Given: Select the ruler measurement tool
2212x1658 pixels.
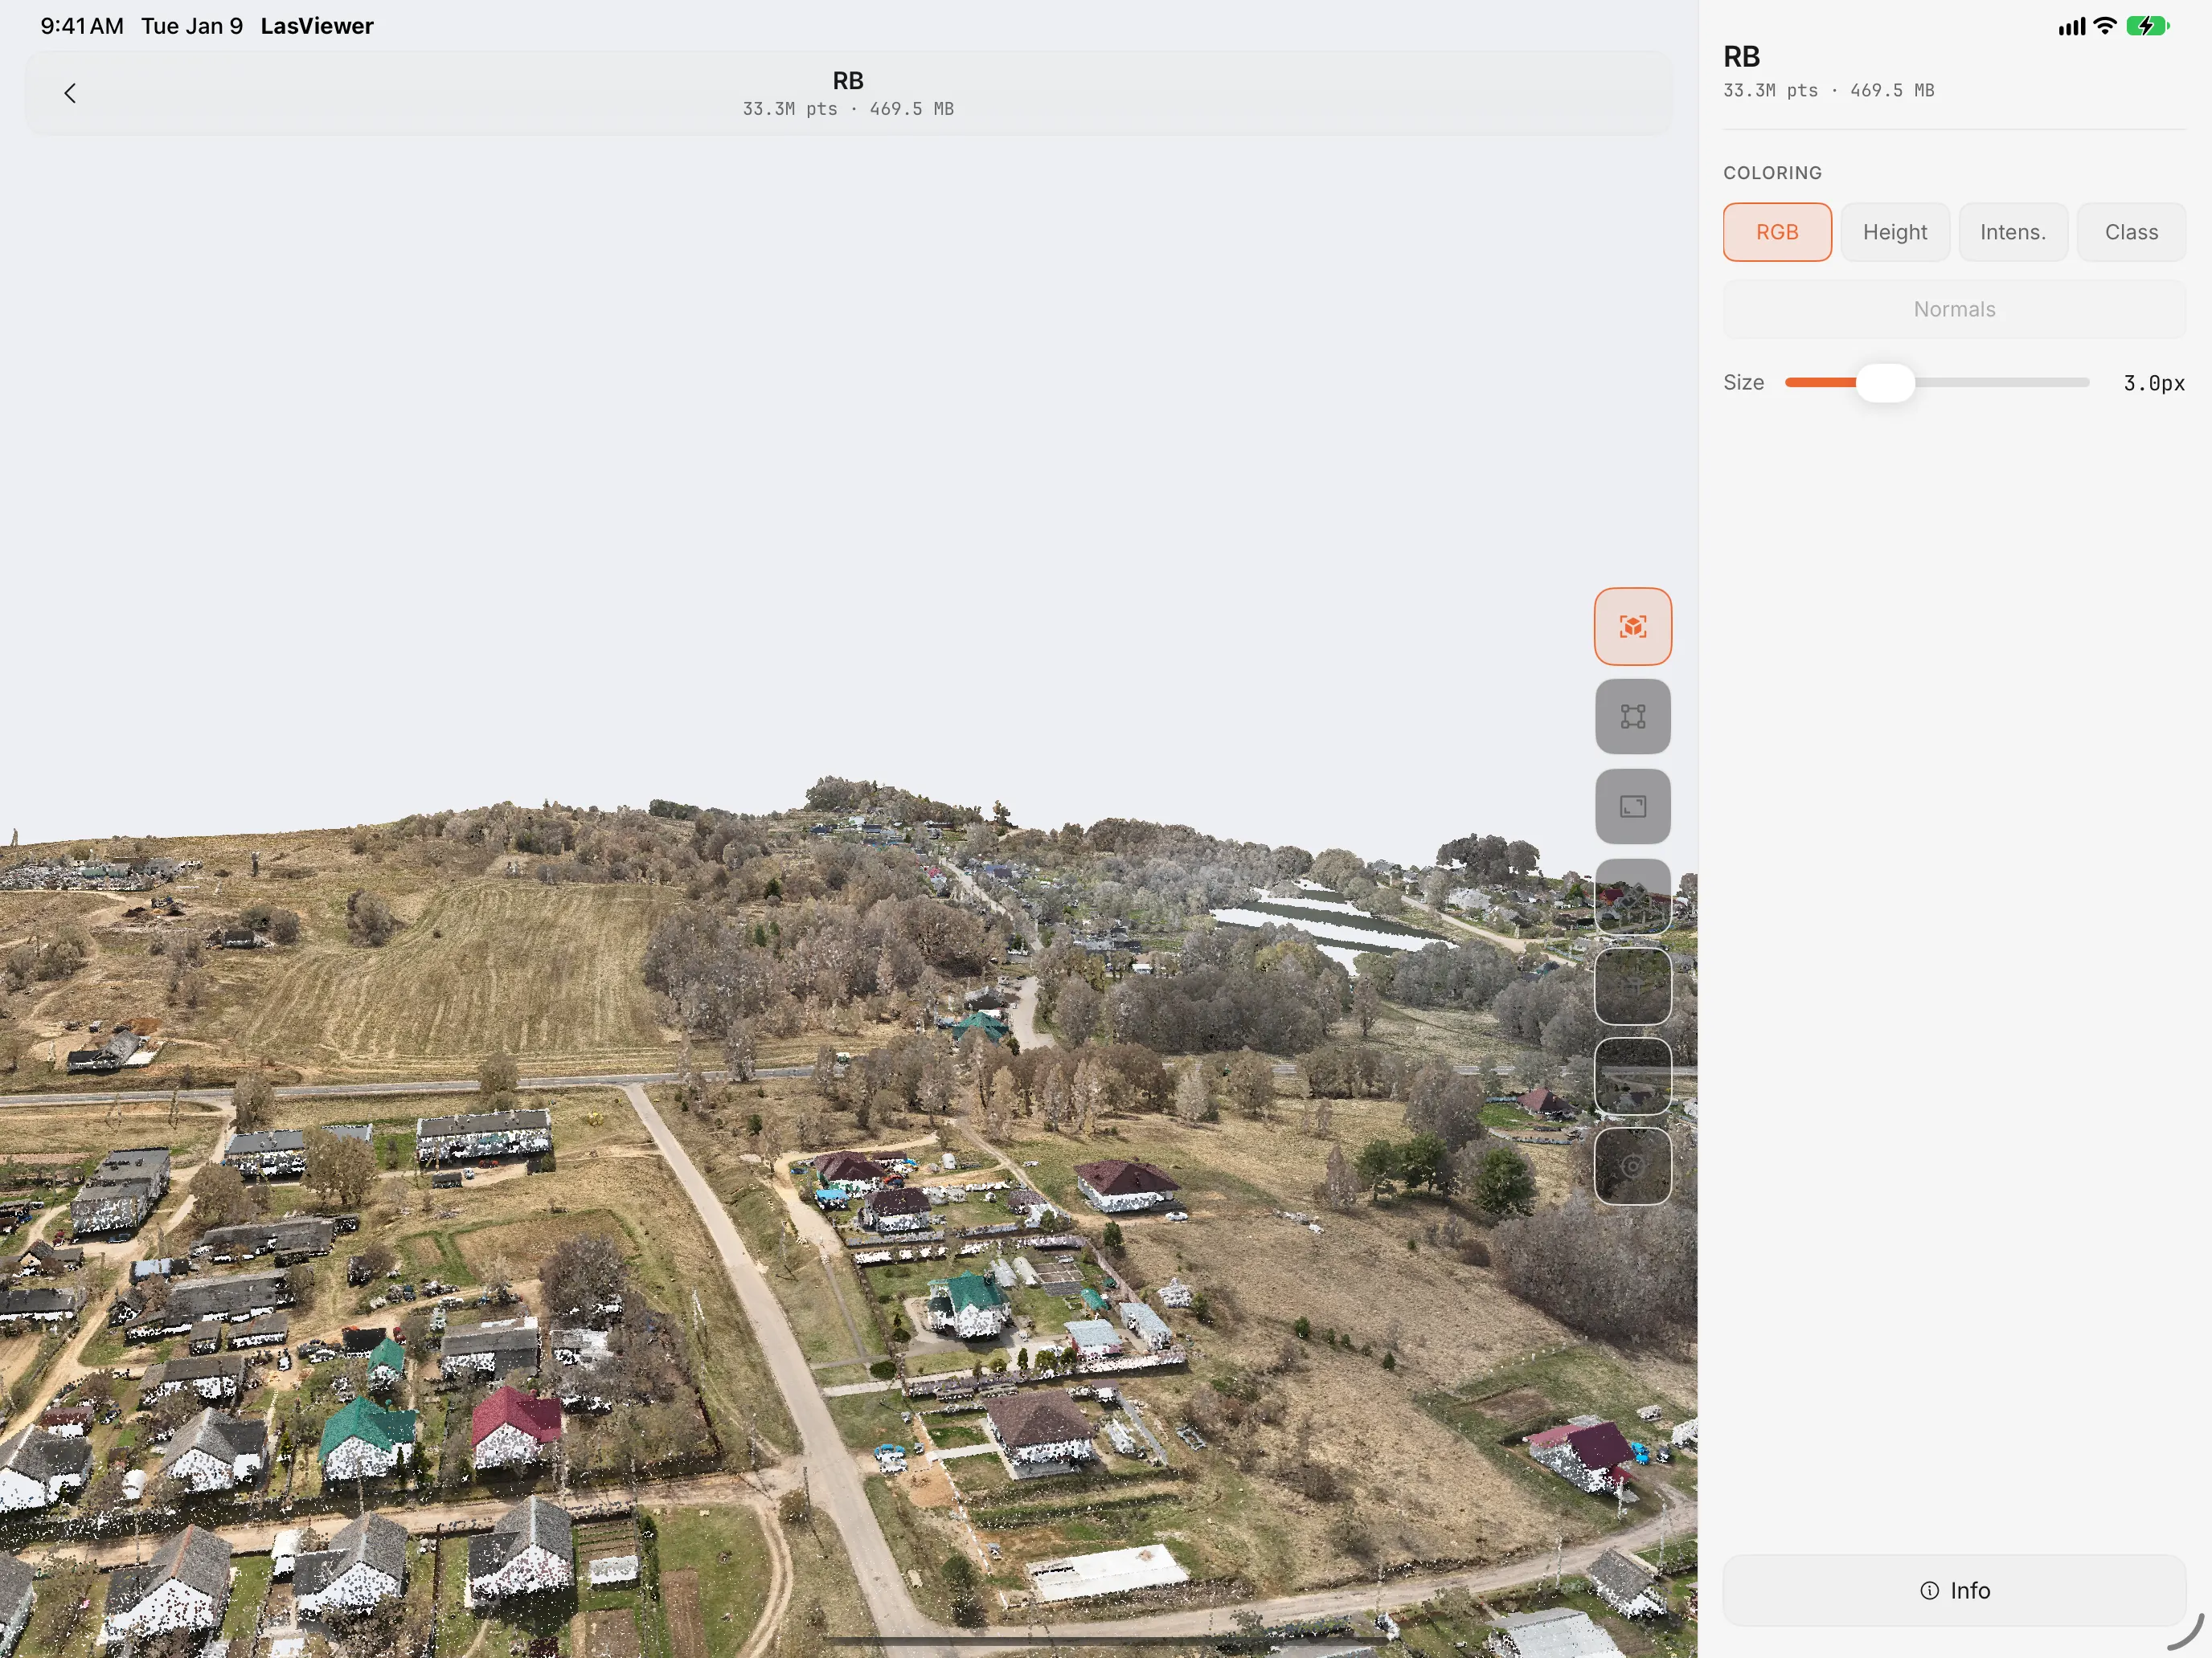Looking at the screenshot, I should (1632, 896).
